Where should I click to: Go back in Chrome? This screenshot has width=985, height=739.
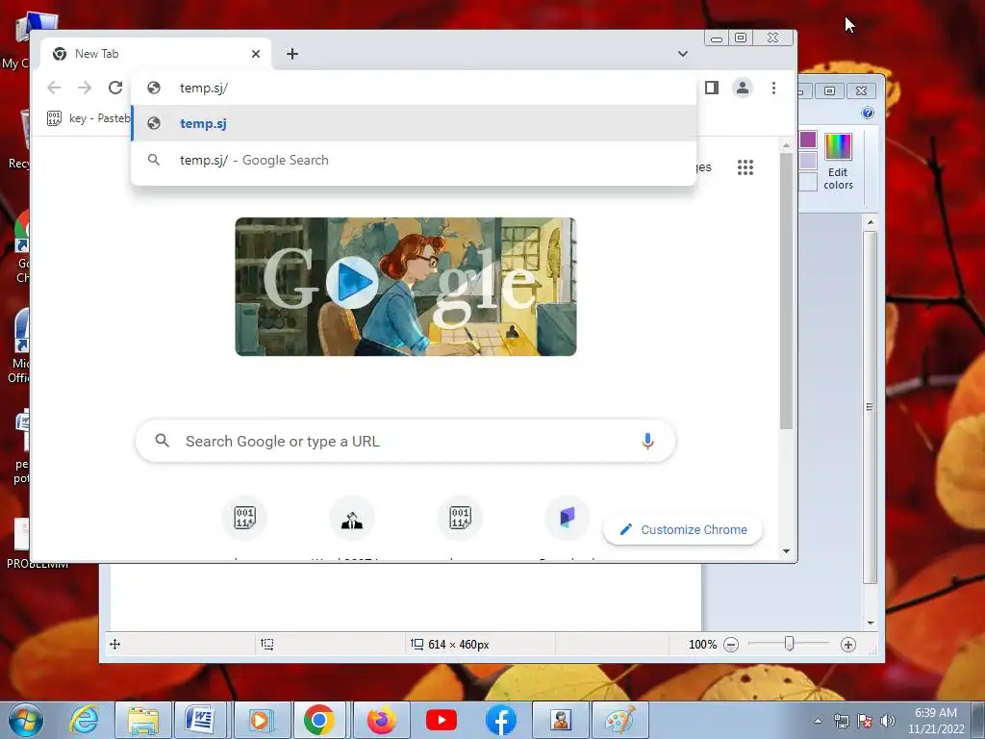tap(54, 88)
